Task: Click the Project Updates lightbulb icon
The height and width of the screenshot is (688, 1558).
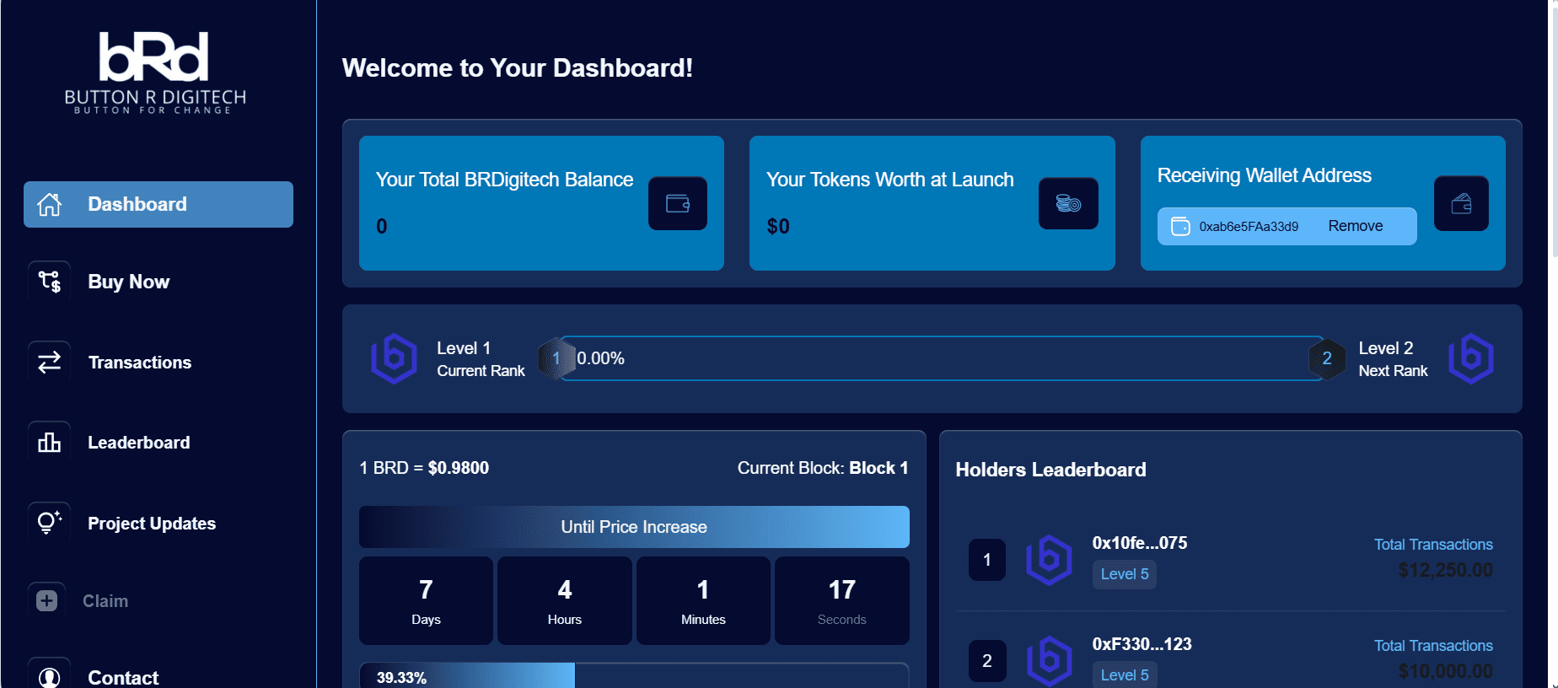Action: (50, 523)
